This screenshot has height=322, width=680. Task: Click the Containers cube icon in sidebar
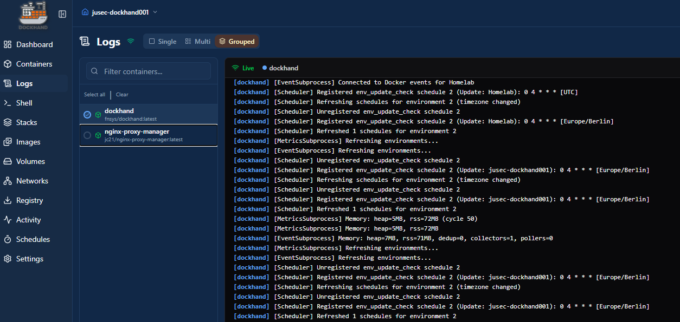point(8,64)
